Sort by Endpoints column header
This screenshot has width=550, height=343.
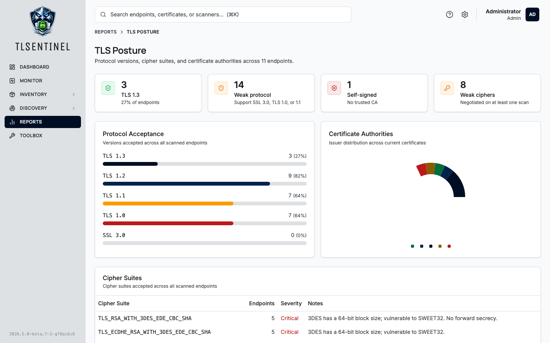pyautogui.click(x=262, y=303)
